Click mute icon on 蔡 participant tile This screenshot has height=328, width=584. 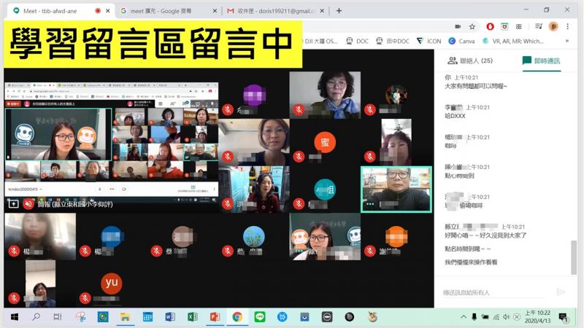point(156,251)
